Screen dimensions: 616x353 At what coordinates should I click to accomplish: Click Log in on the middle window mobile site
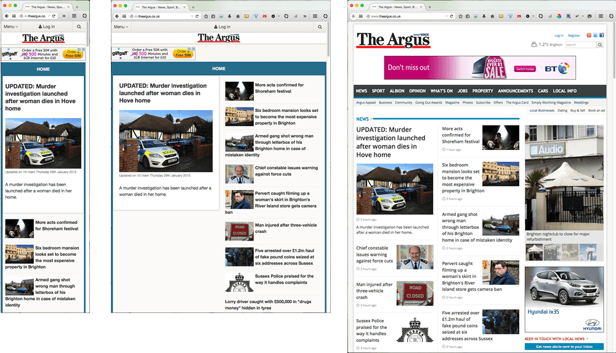[222, 26]
